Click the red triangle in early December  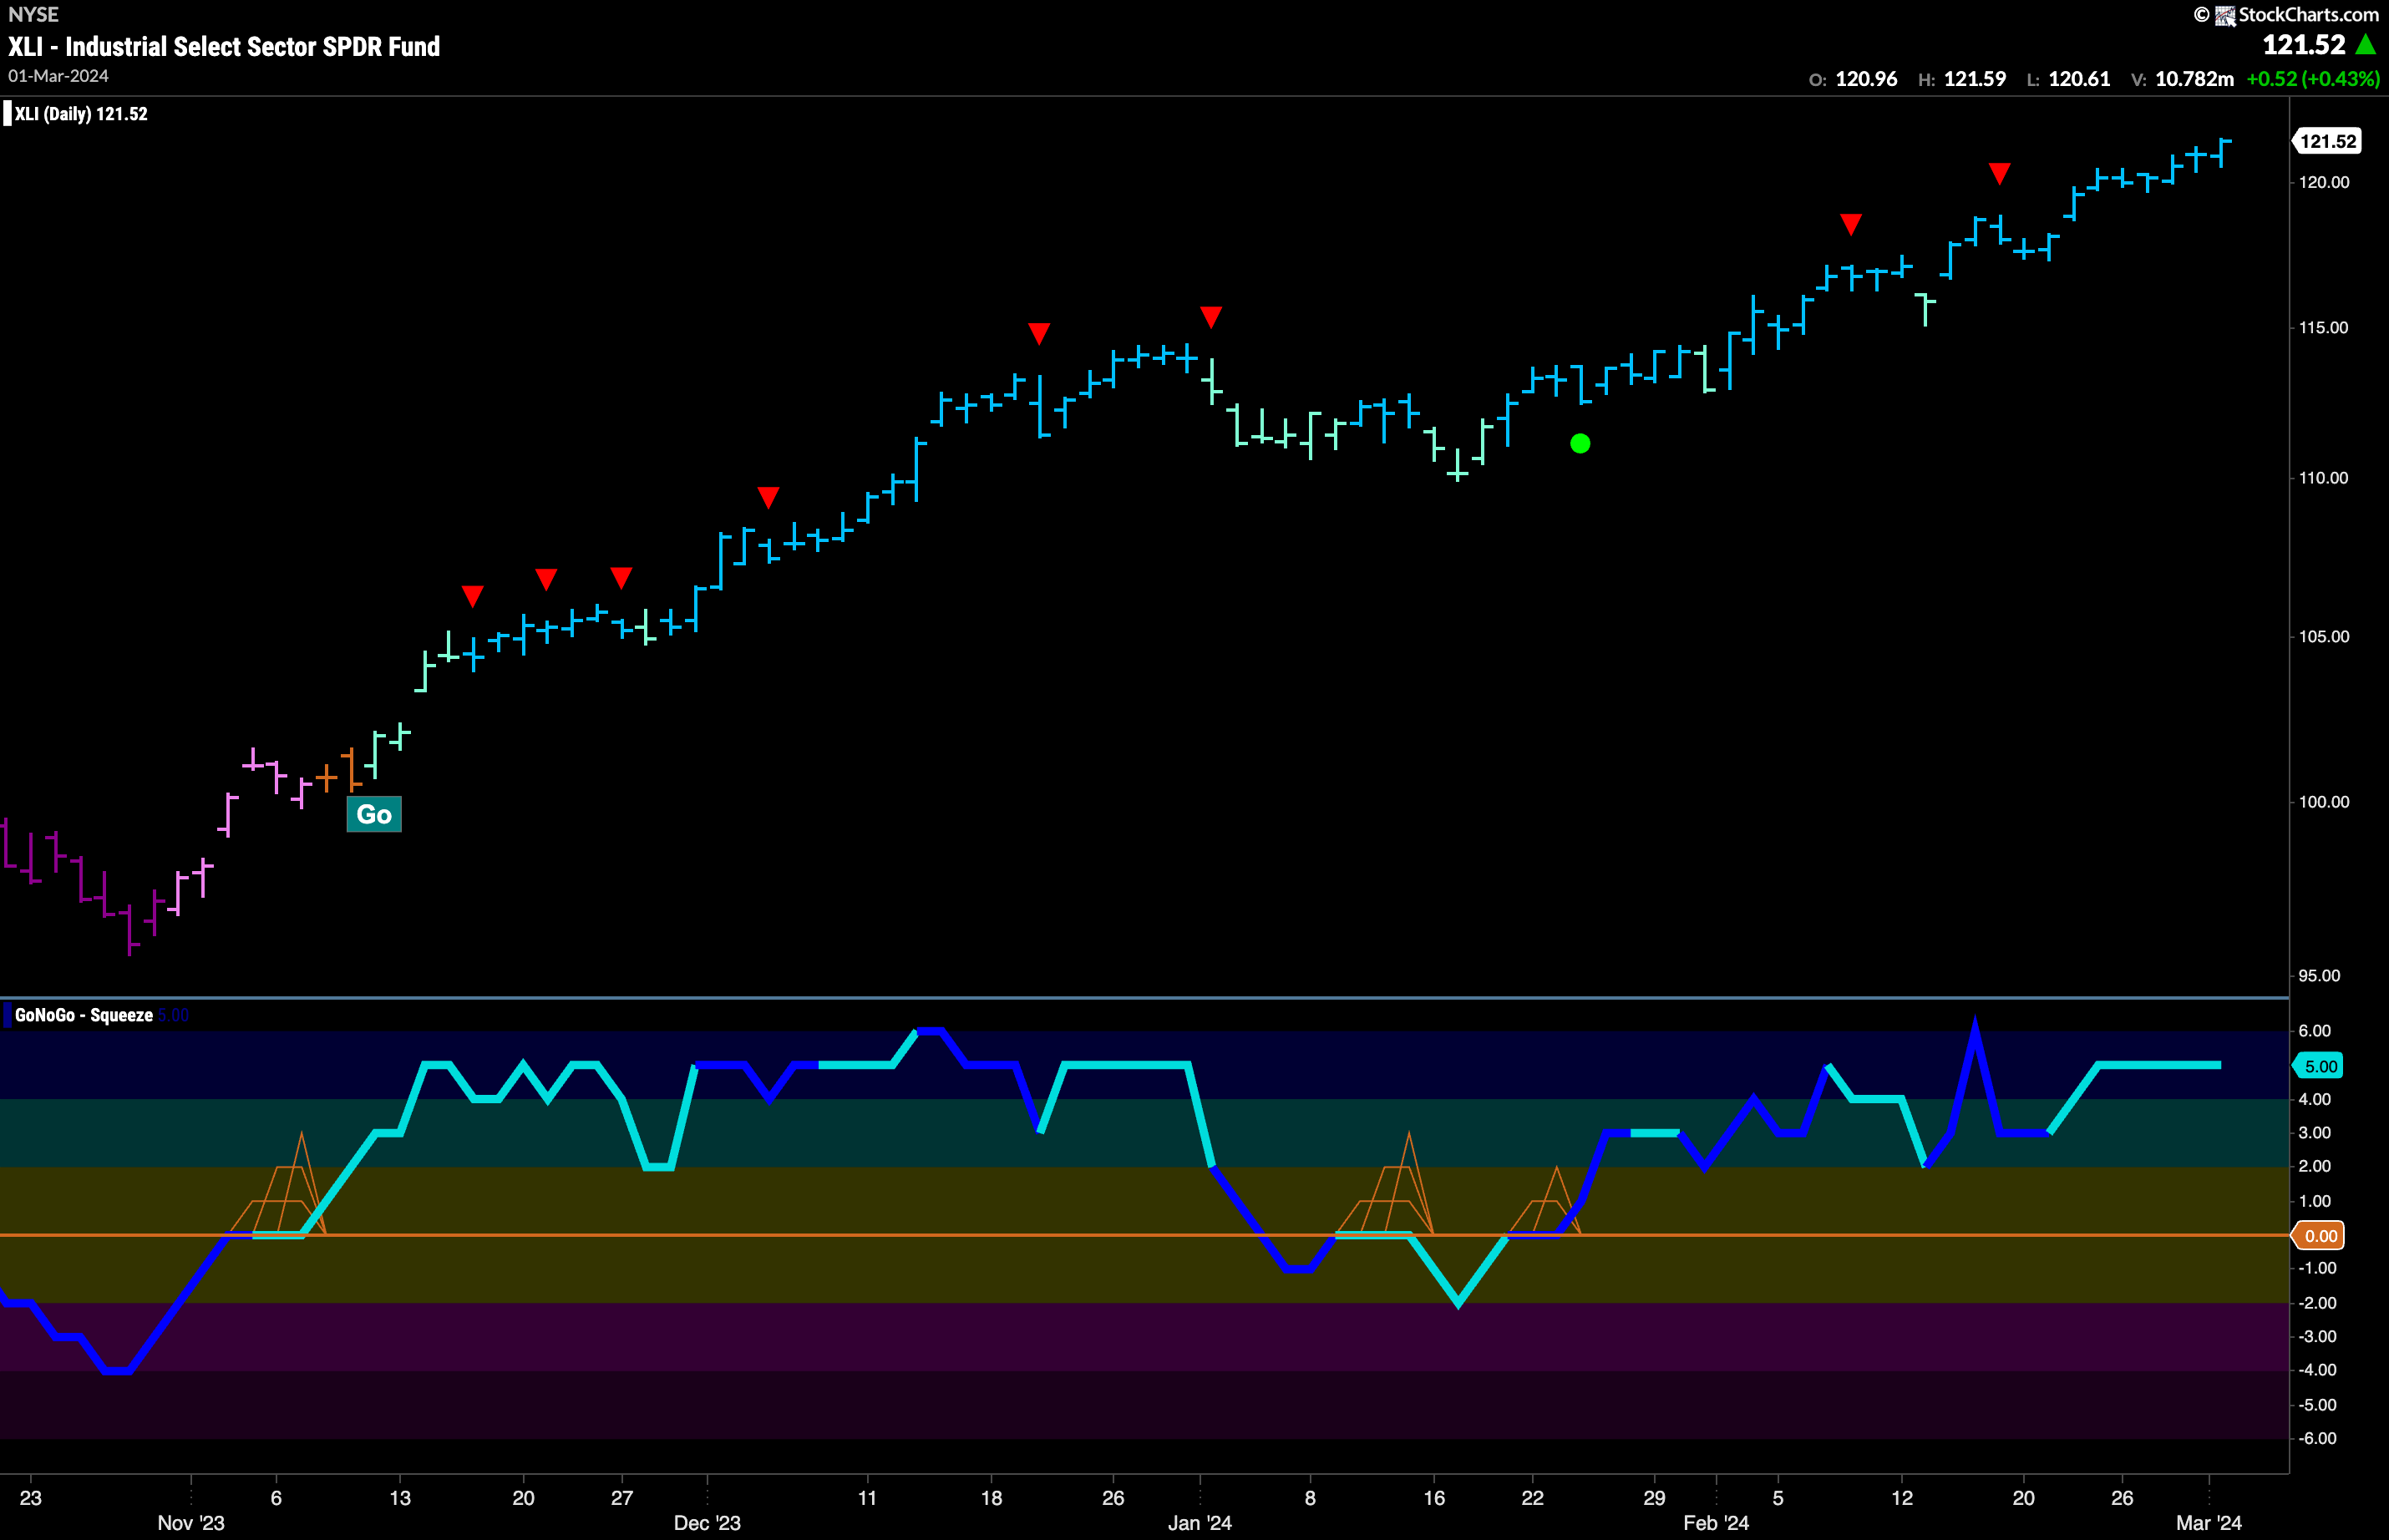coord(768,497)
